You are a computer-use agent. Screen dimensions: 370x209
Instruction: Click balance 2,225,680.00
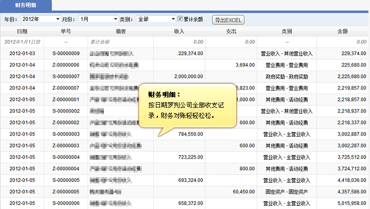pyautogui.click(x=352, y=76)
